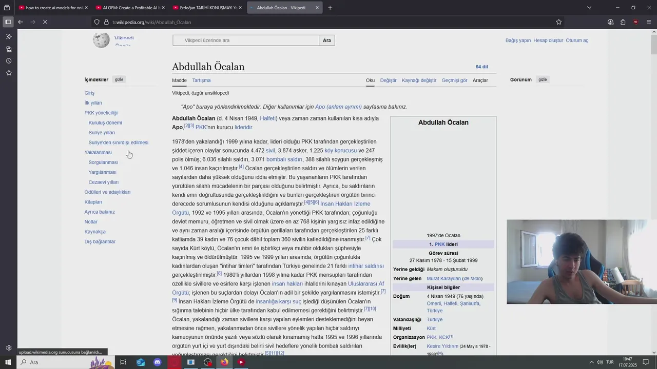The height and width of the screenshot is (369, 657).
Task: Open the Değiştir edit tab
Action: pos(388,80)
